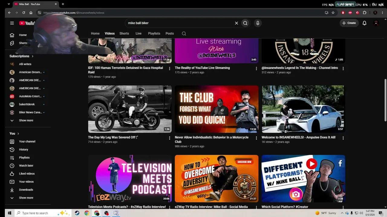Open the channel Playlists tab
This screenshot has width=387, height=217.
tap(154, 33)
